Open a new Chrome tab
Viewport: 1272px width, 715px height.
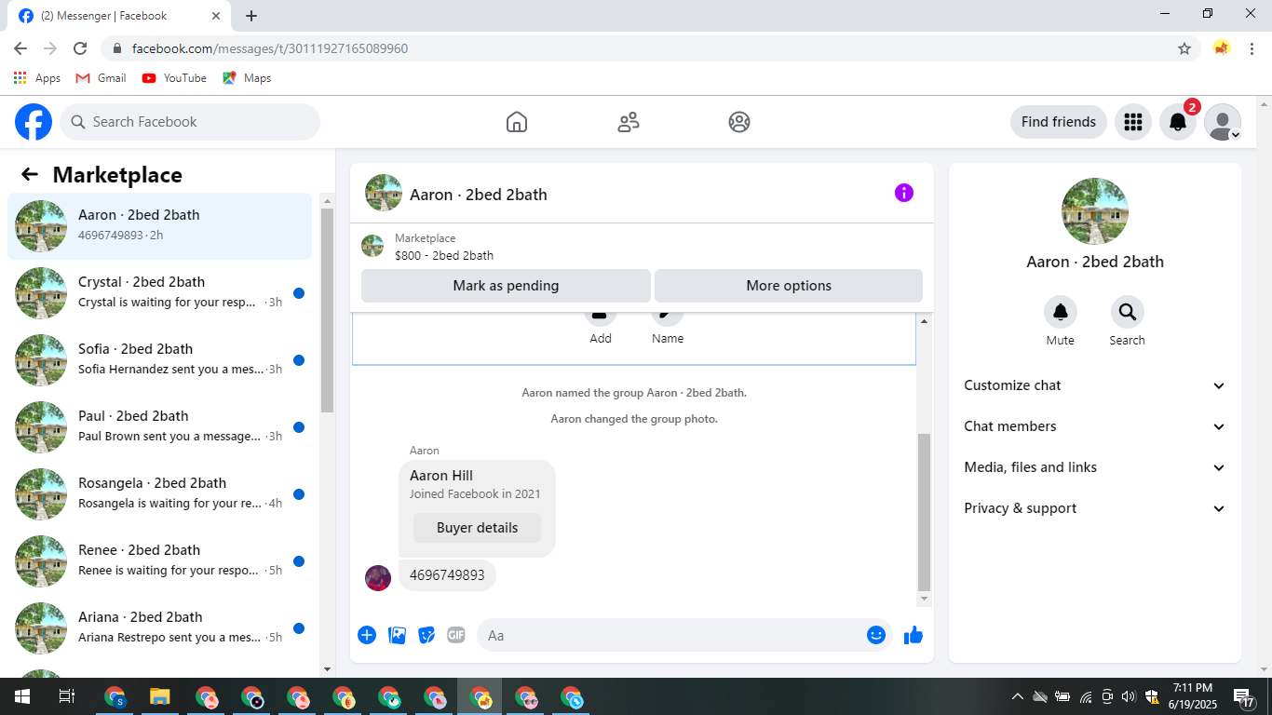click(x=251, y=16)
